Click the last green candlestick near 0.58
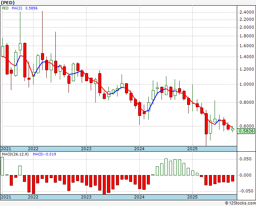Image resolution: width=256 pixels, height=206 pixels. point(233,129)
